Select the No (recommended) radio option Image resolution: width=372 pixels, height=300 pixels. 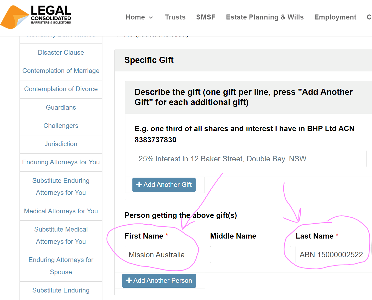tap(117, 34)
